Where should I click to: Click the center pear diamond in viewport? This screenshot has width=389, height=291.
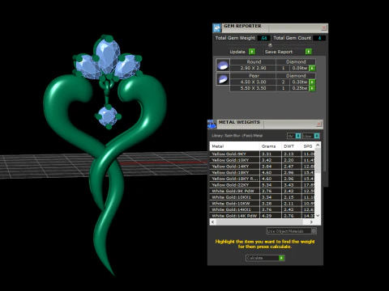click(x=108, y=55)
